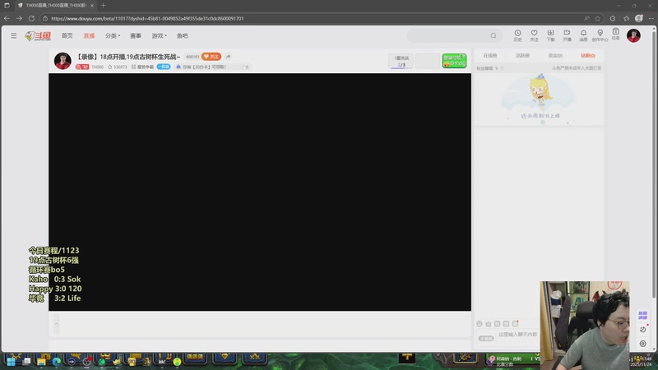Image resolution: width=658 pixels, height=370 pixels.
Task: Open the 消息 notifications bell
Action: 583,35
